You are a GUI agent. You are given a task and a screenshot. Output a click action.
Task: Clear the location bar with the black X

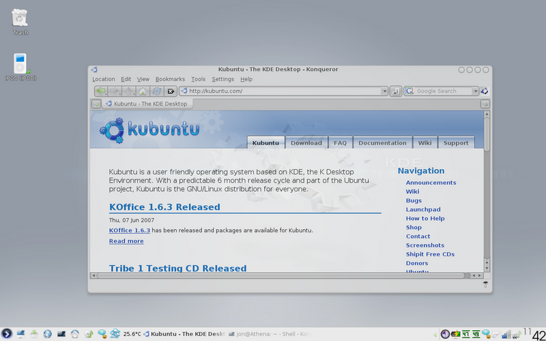pyautogui.click(x=171, y=91)
